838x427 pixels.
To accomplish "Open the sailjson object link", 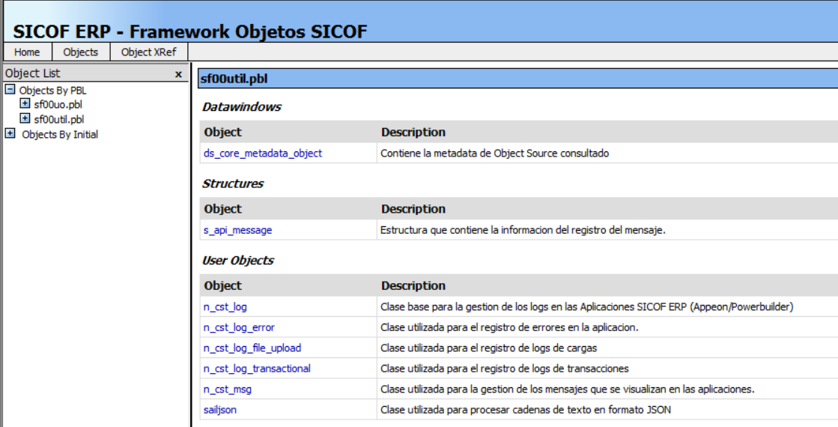I will [x=220, y=409].
